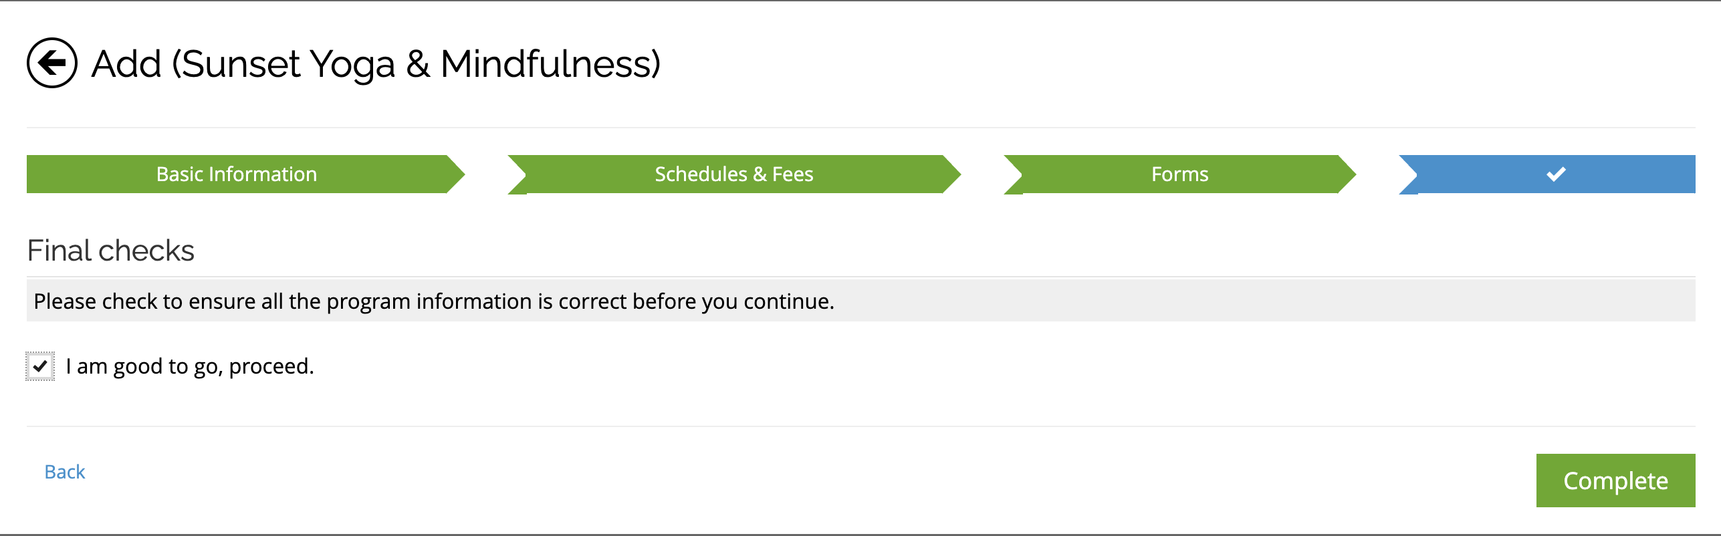Click the circular back arrow icon

click(x=52, y=63)
